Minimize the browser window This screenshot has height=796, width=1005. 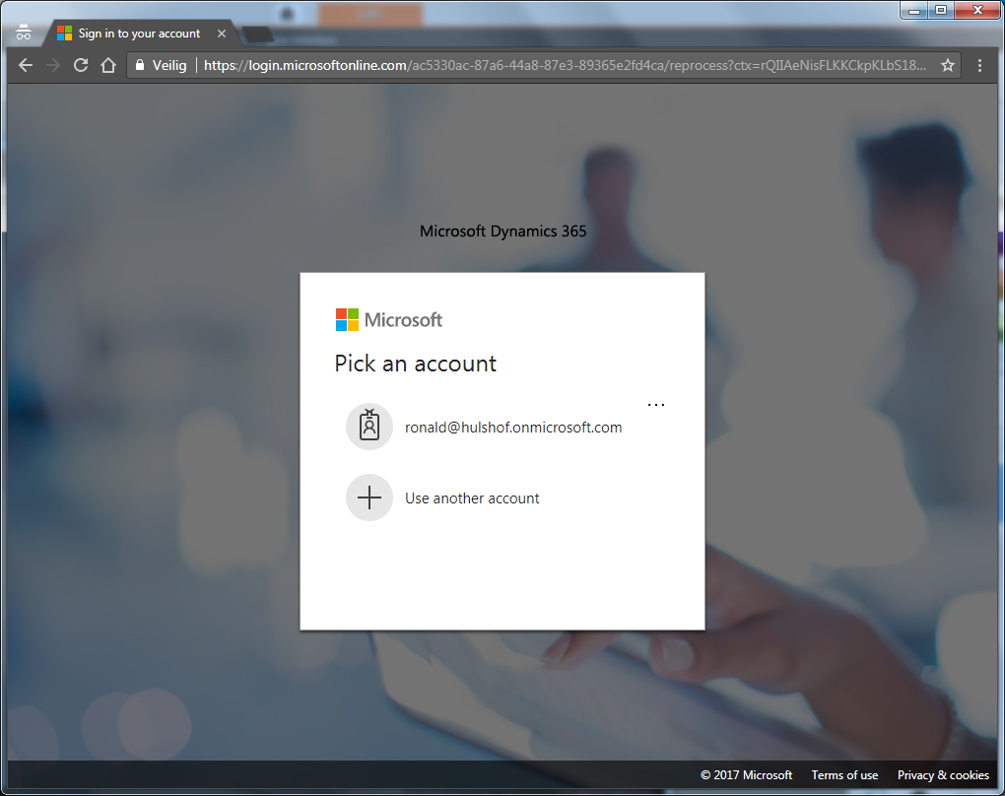pos(914,10)
